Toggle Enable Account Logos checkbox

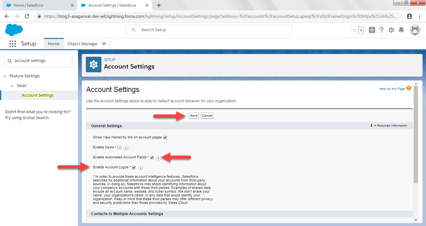click(134, 167)
